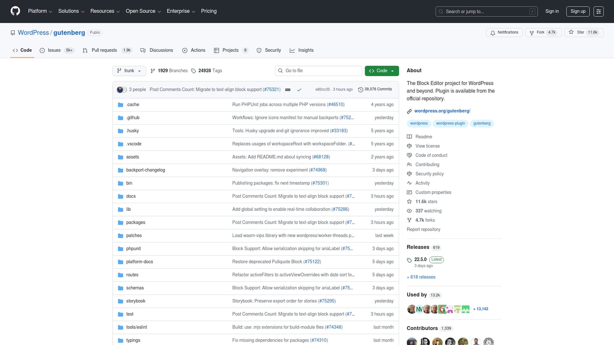This screenshot has height=345, width=614.
Task: Visit the wordpress.org/gutenberg link
Action: [x=441, y=111]
